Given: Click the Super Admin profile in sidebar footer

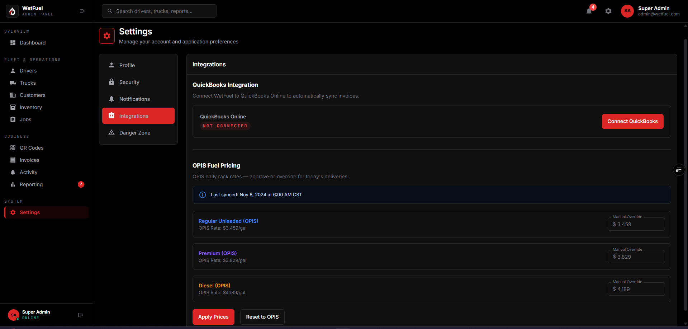Looking at the screenshot, I should pyautogui.click(x=36, y=315).
